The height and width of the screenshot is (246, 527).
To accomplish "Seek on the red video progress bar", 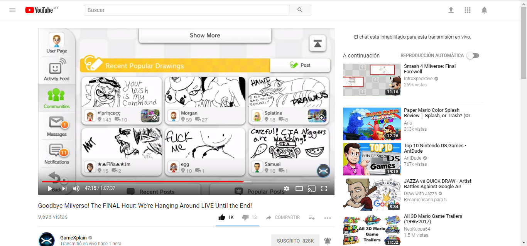I will click(154, 182).
